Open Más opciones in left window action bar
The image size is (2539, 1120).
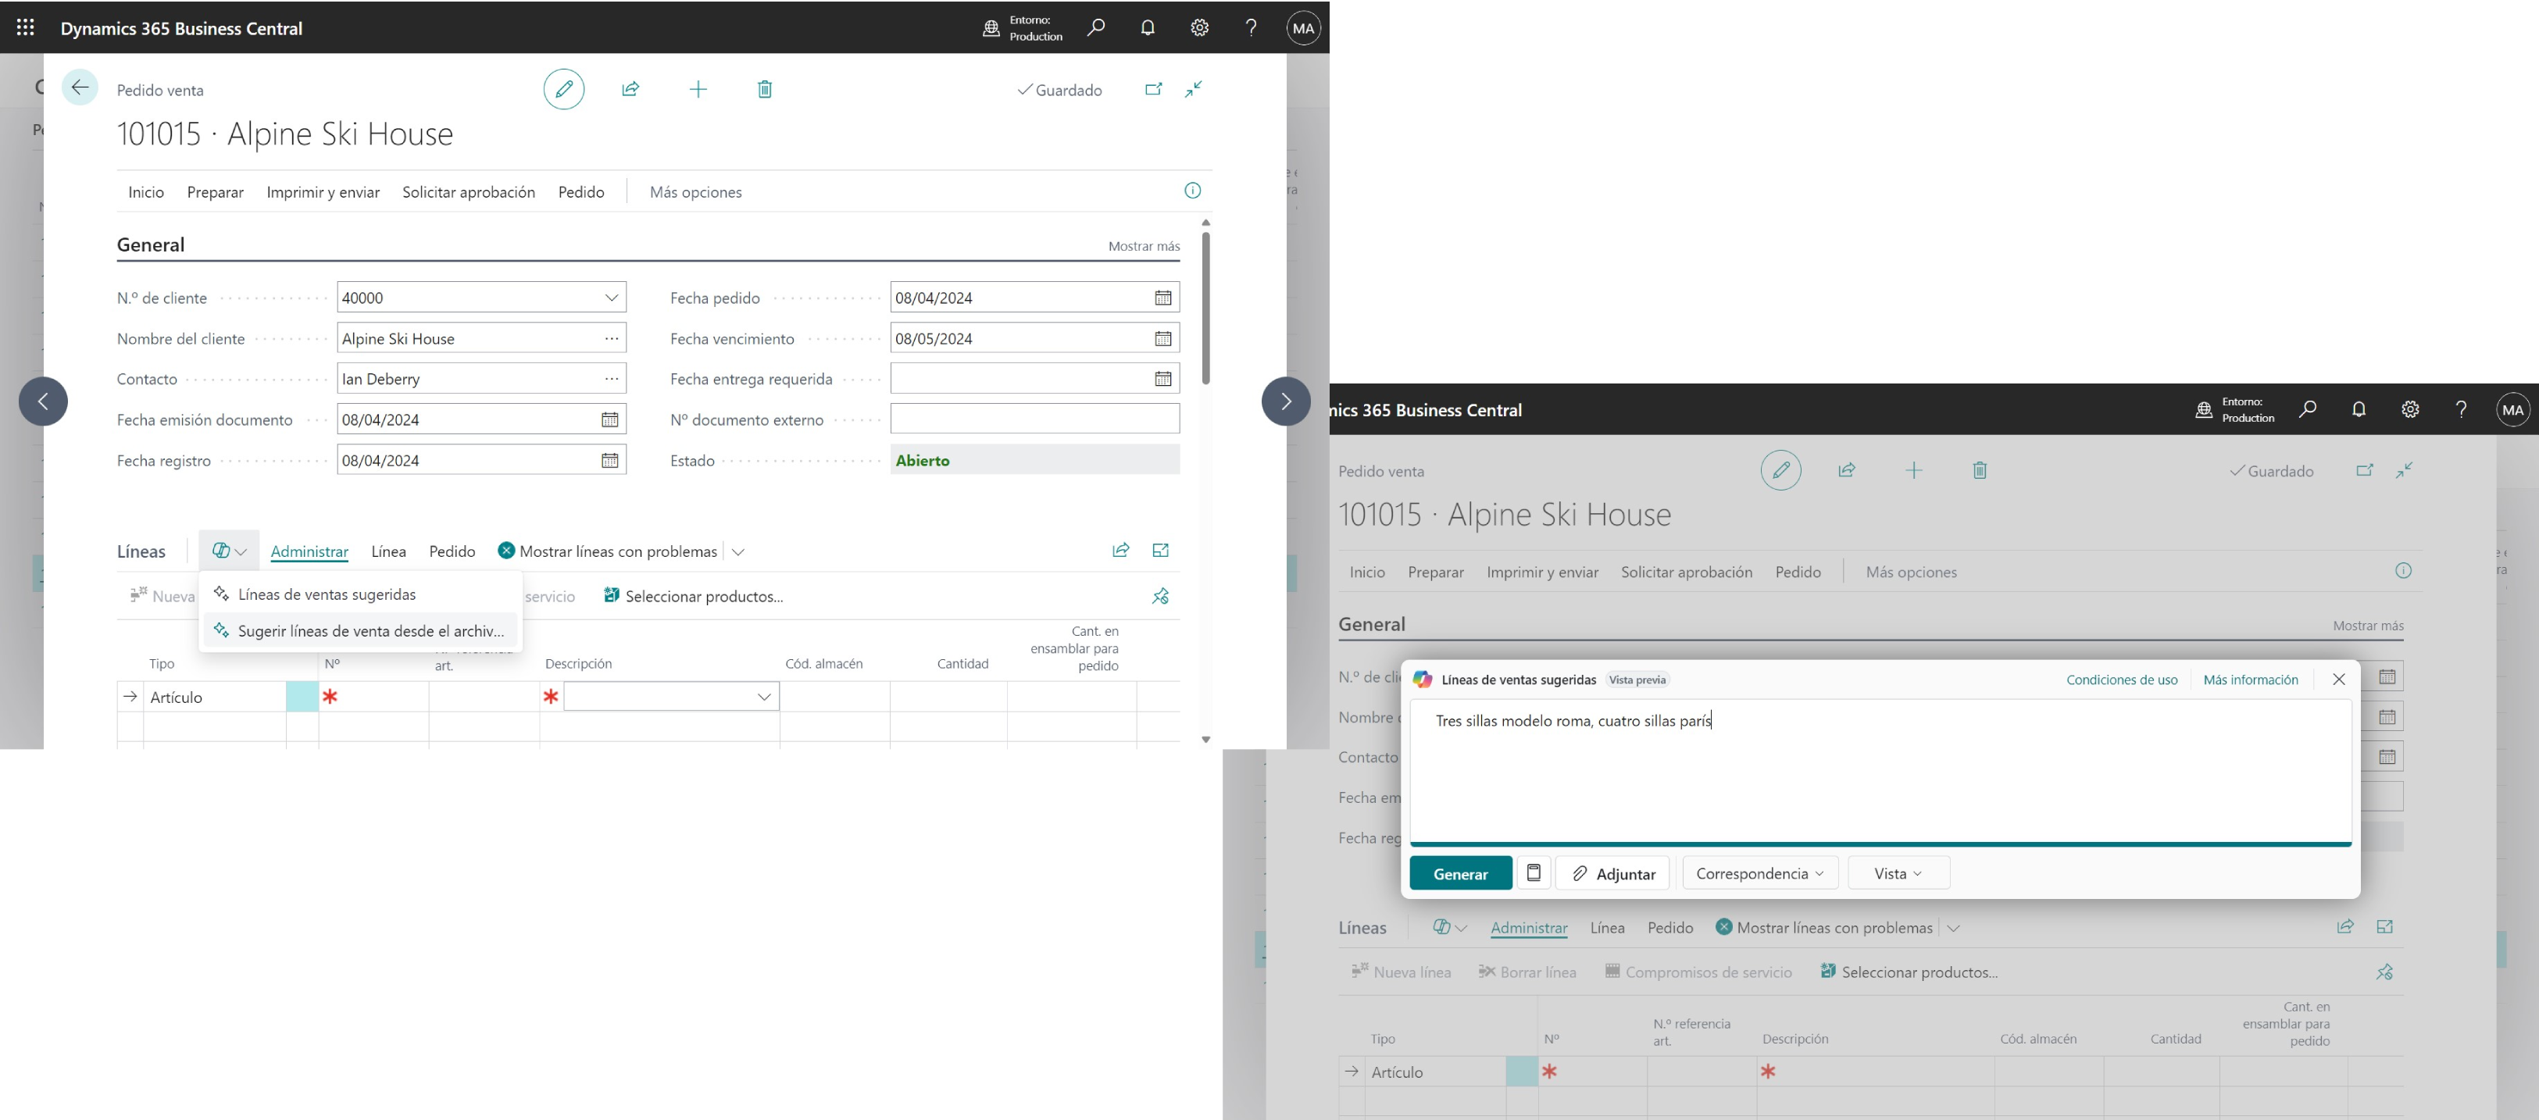point(696,192)
